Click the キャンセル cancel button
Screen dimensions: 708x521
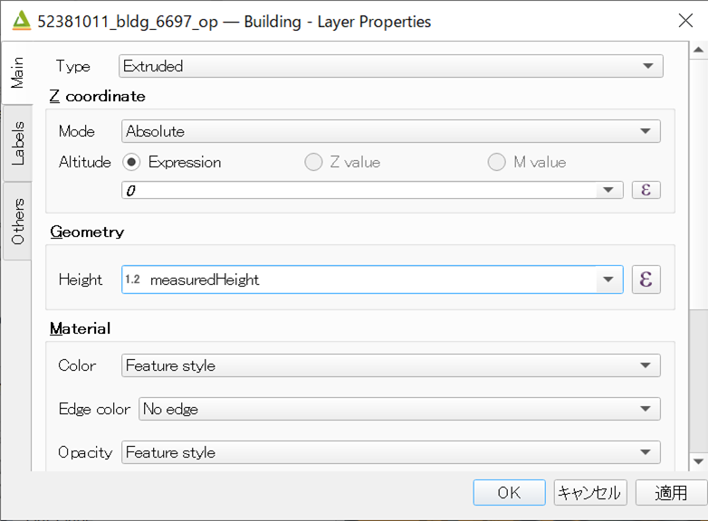[x=590, y=493]
